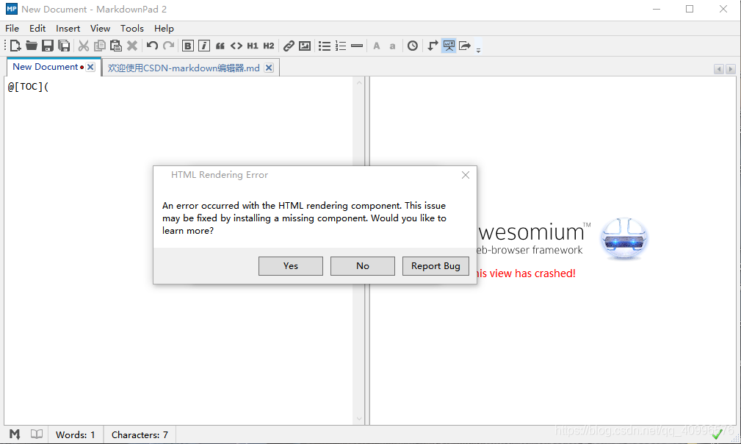Viewport: 741px width, 444px height.
Task: Open the View menu
Action: (x=100, y=29)
